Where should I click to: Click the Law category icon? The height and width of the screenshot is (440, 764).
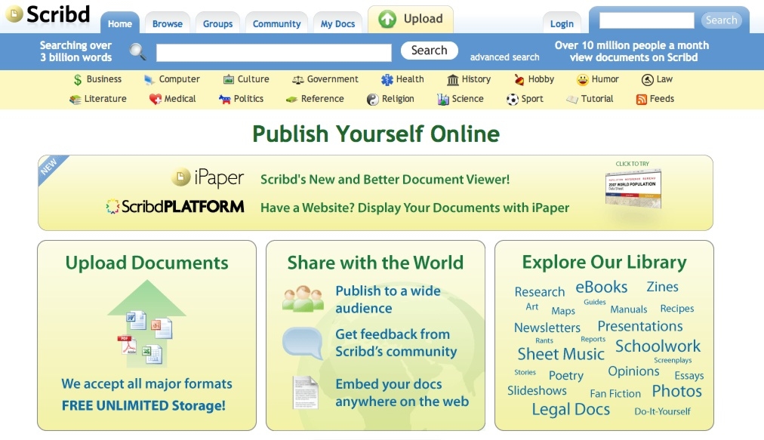point(647,79)
